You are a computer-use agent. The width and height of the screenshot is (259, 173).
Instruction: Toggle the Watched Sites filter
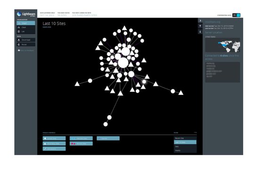tap(81, 138)
